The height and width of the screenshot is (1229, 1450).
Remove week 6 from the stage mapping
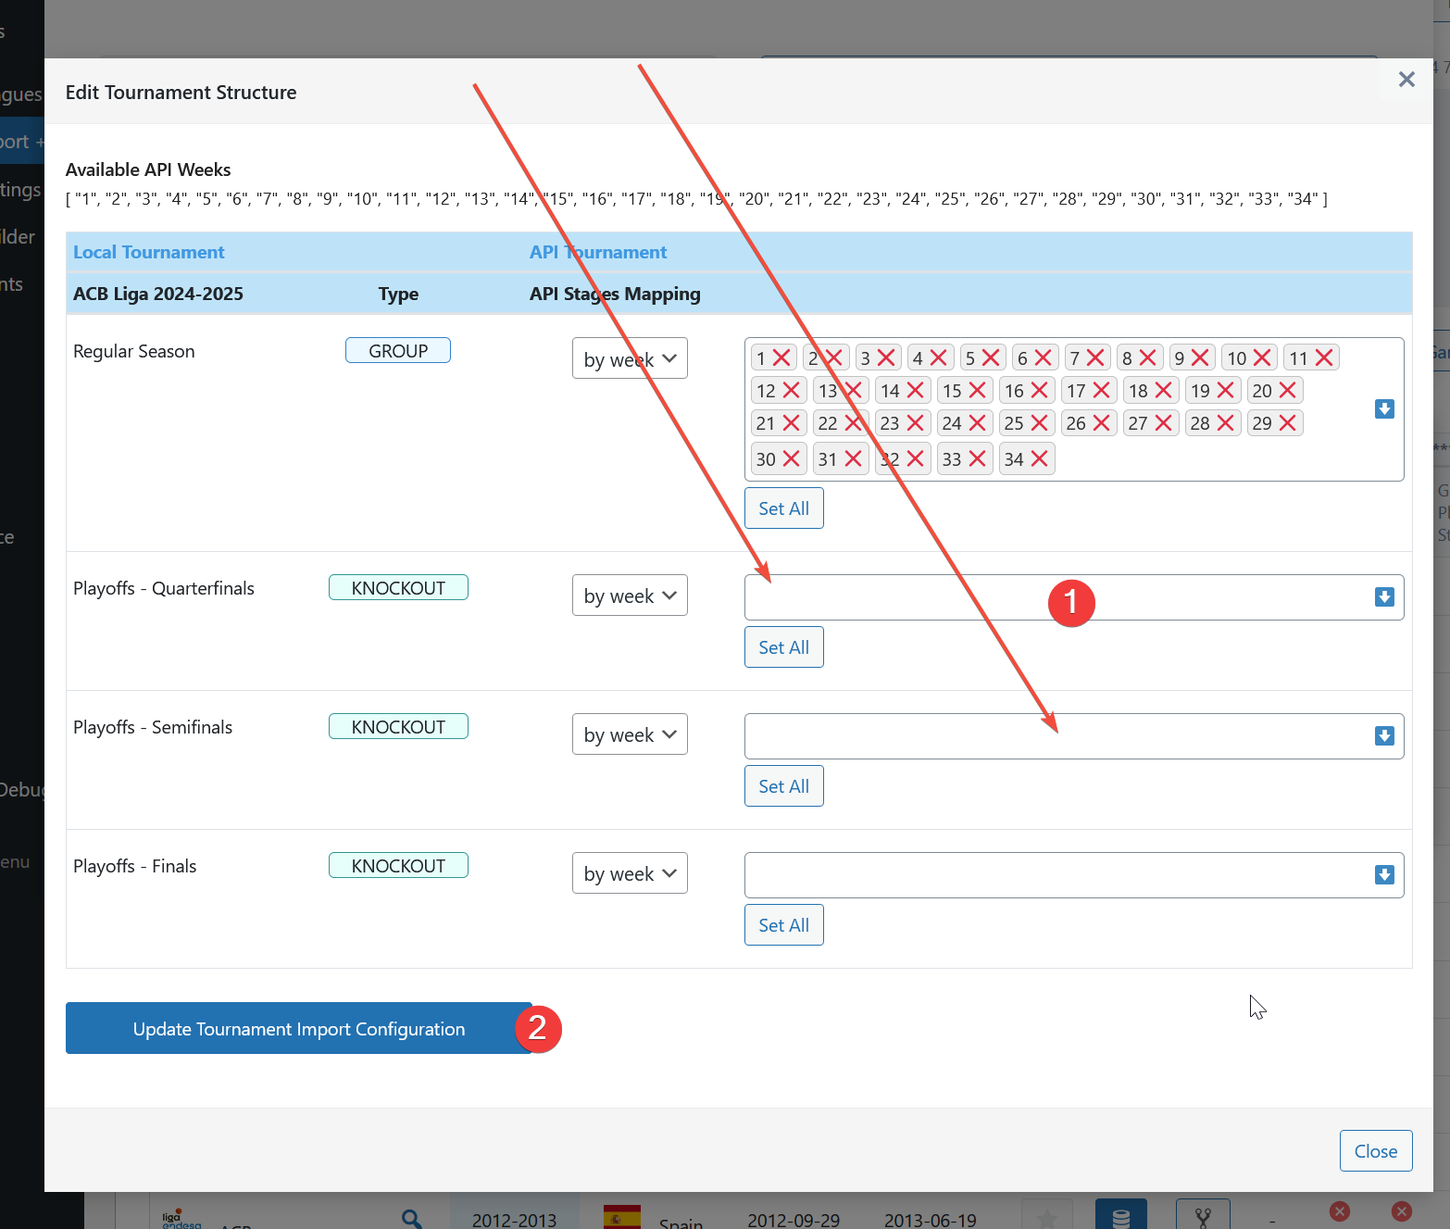(1044, 357)
